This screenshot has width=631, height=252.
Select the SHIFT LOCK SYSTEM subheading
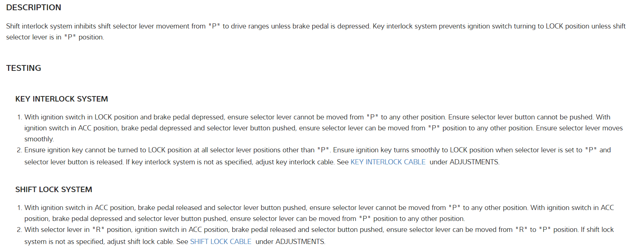point(54,190)
